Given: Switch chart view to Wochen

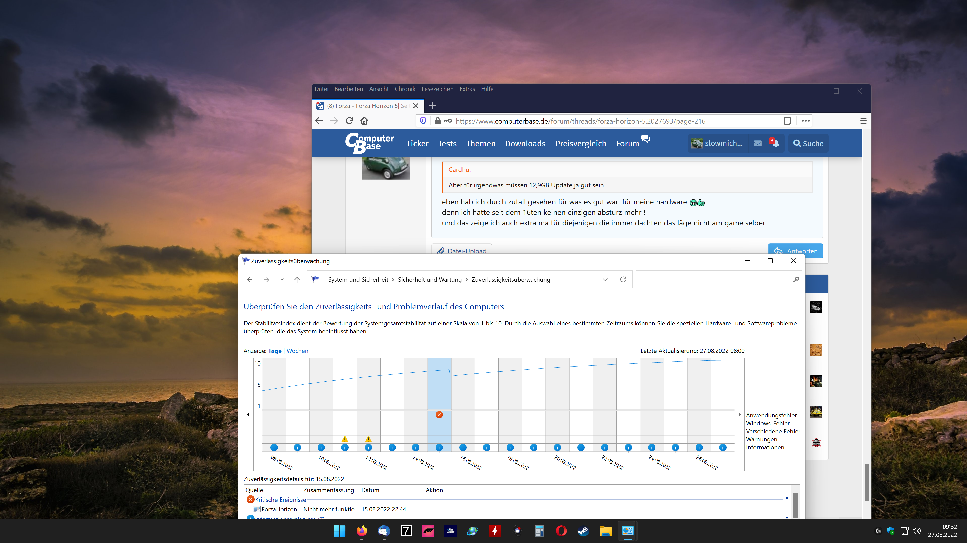Looking at the screenshot, I should [x=297, y=351].
